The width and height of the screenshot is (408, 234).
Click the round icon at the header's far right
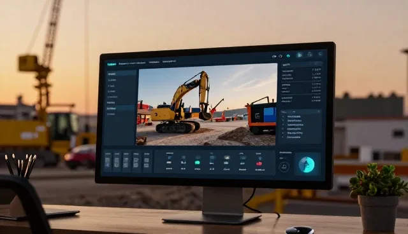pyautogui.click(x=320, y=54)
